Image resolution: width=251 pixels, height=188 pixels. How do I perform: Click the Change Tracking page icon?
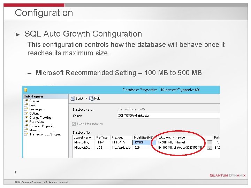[x=26, y=118]
